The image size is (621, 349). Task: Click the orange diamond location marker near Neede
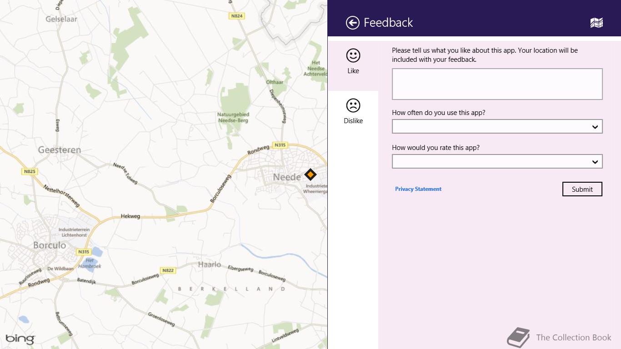click(310, 174)
